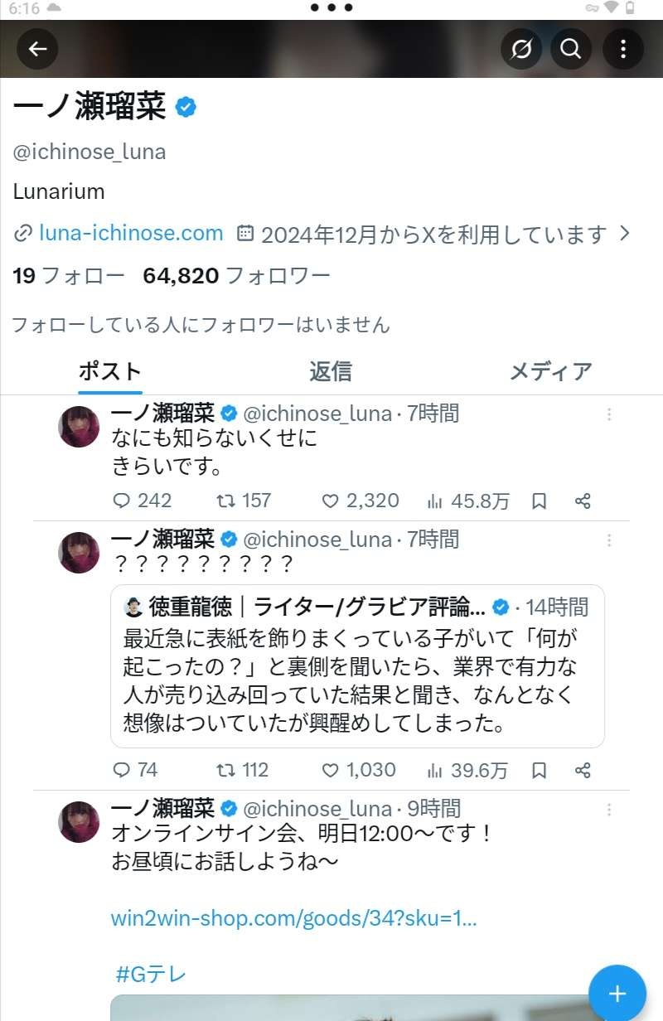Open the win2win-shop.com goods link
Screen dimensions: 663x1021
coord(293,918)
